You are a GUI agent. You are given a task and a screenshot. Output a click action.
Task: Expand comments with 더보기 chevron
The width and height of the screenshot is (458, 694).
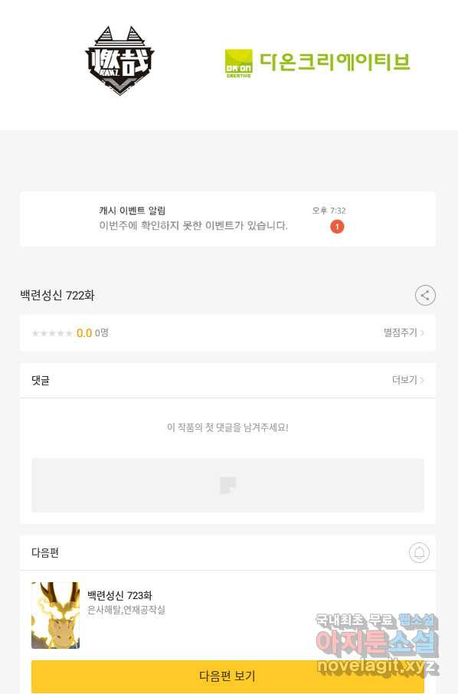(407, 380)
